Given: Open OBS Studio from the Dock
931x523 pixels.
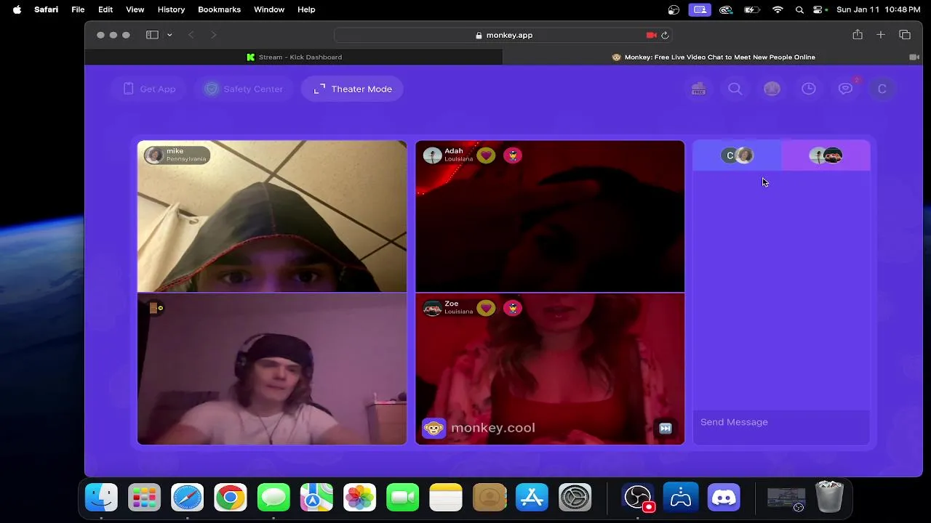Looking at the screenshot, I should 638,498.
